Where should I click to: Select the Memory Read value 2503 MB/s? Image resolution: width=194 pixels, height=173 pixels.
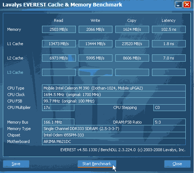[x=59, y=29]
